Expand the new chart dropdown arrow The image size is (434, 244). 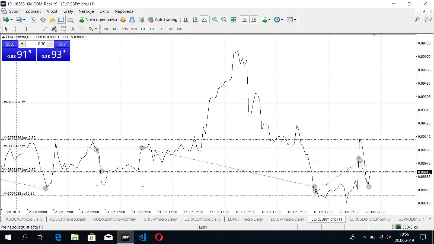[x=11, y=20]
